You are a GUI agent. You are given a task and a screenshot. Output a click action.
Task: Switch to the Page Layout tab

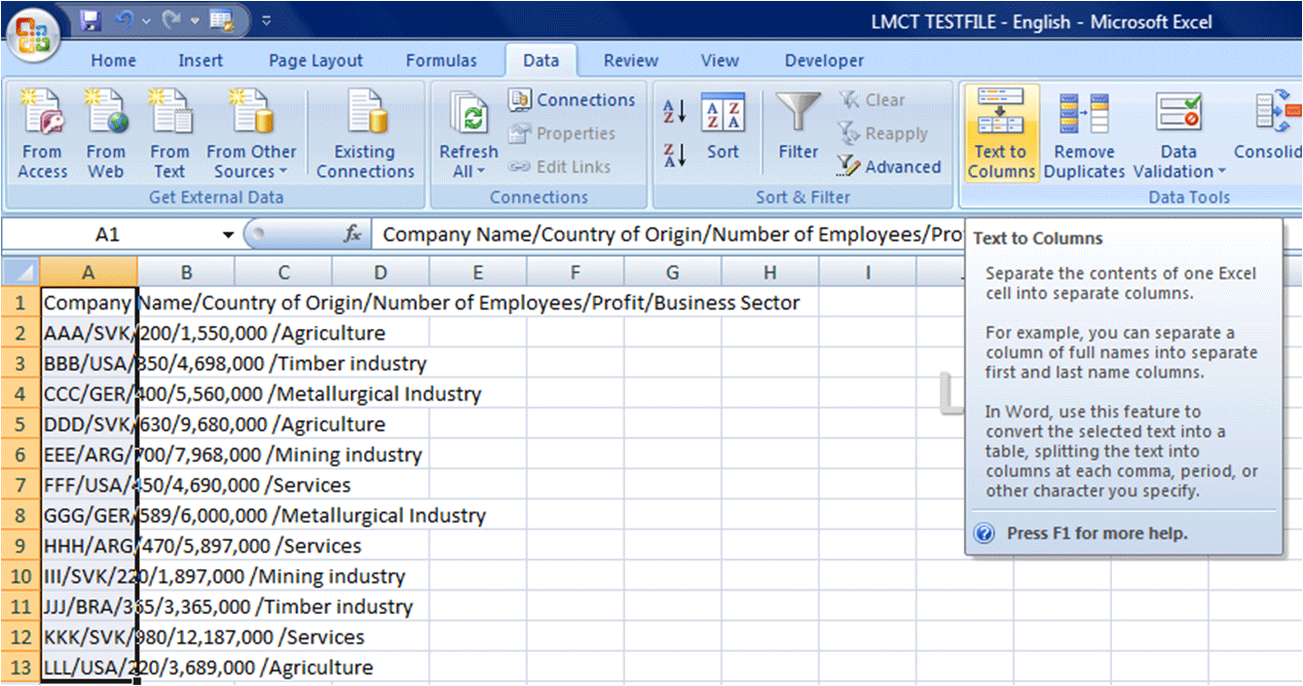(x=316, y=60)
